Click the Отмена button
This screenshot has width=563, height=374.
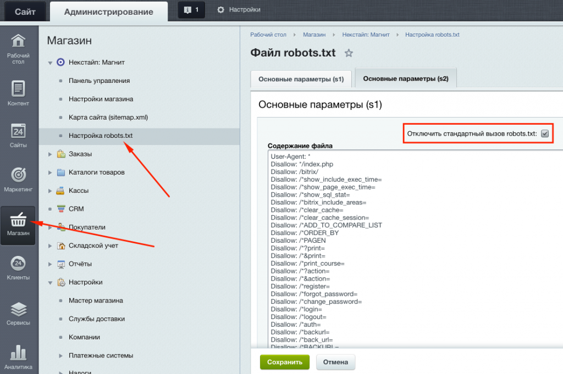point(335,362)
